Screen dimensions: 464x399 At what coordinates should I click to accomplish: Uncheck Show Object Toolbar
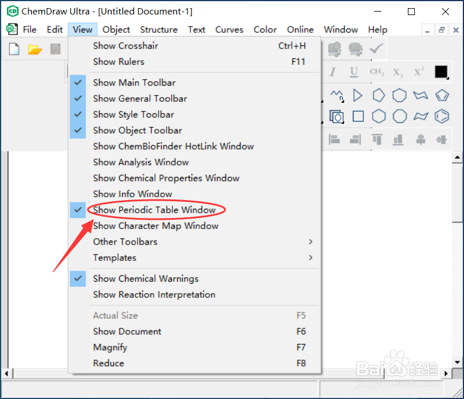(x=195, y=131)
